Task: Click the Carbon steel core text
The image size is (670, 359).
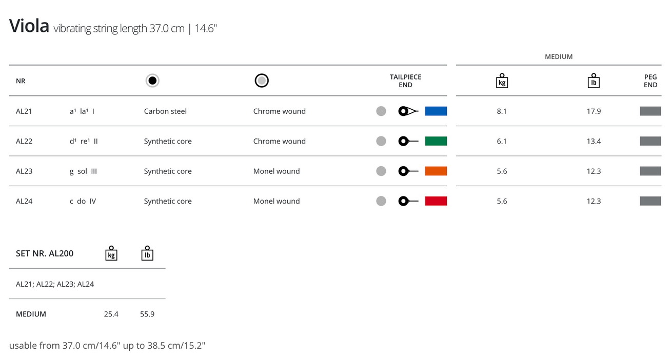Action: tap(165, 111)
